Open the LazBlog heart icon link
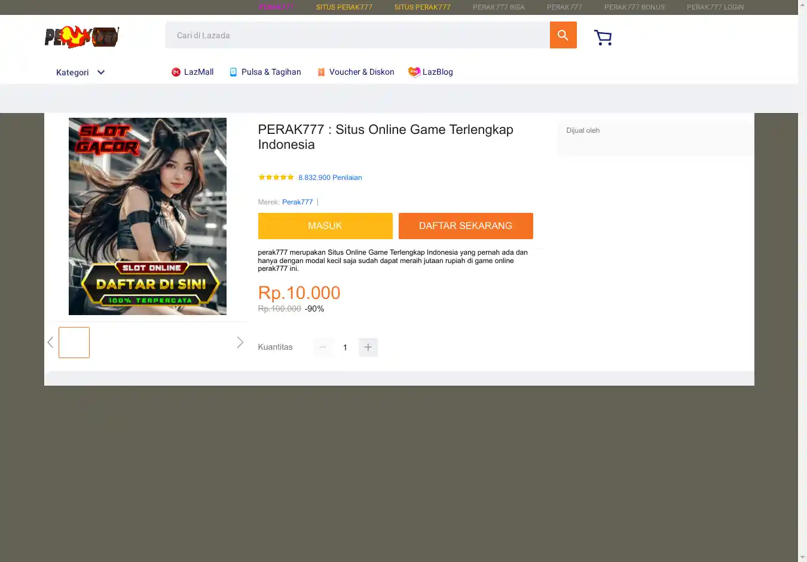This screenshot has width=807, height=562. (414, 72)
